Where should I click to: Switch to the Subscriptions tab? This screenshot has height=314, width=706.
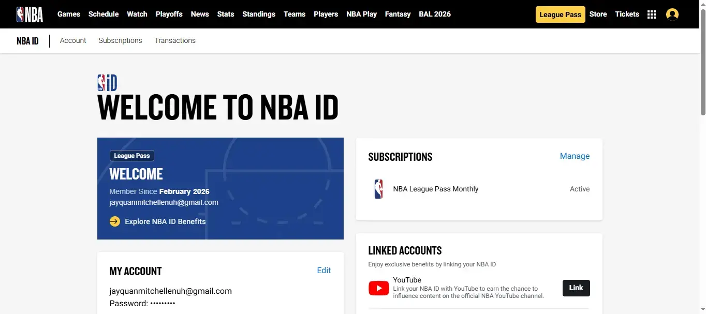coord(120,40)
